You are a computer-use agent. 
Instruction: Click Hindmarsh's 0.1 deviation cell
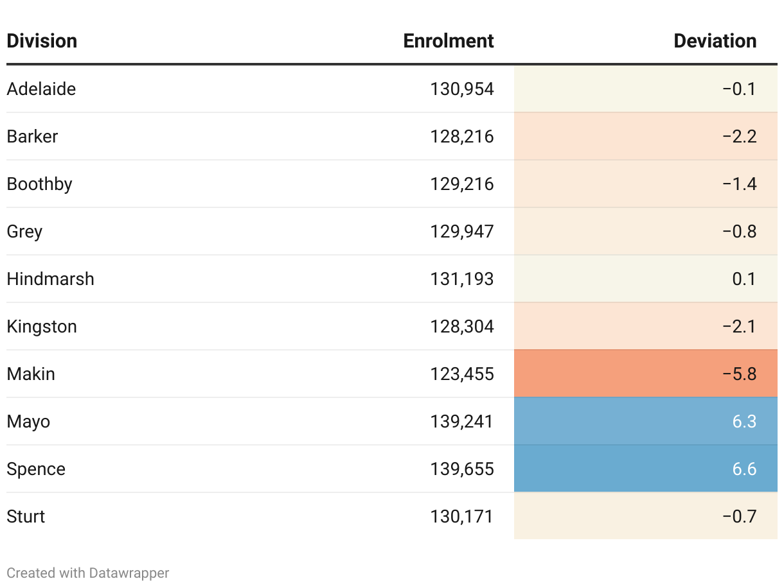coord(645,279)
